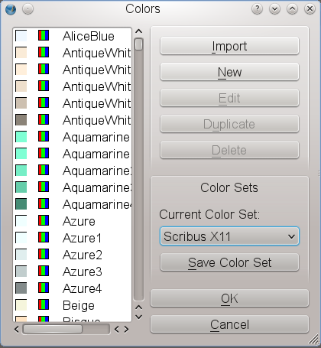Click the RGB icon next to Beige
Screen dimensions: 321x348
[x=44, y=304]
